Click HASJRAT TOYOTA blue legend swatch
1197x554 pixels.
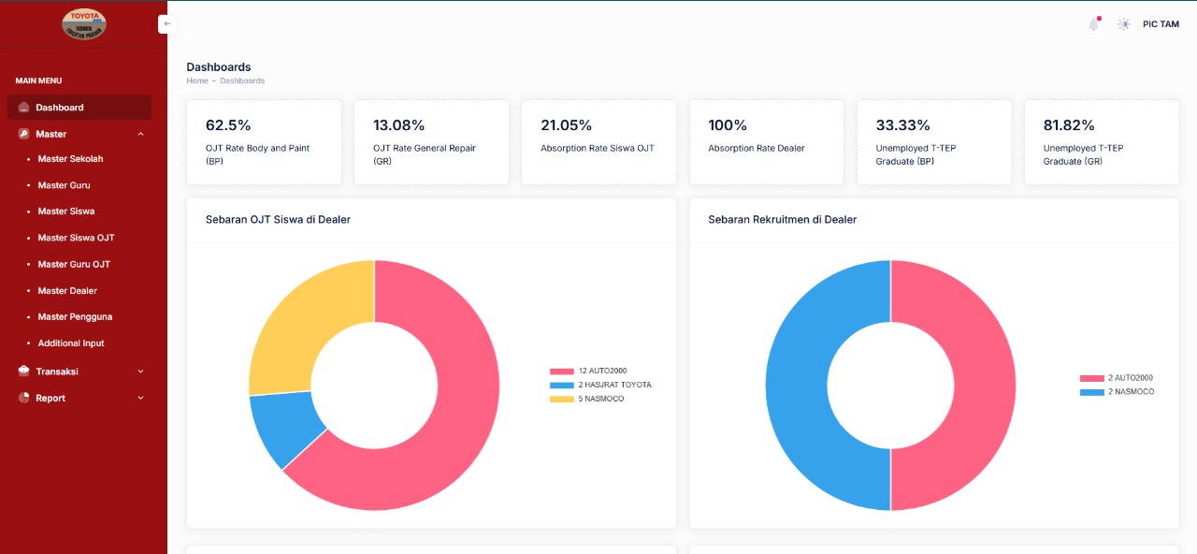(x=561, y=386)
